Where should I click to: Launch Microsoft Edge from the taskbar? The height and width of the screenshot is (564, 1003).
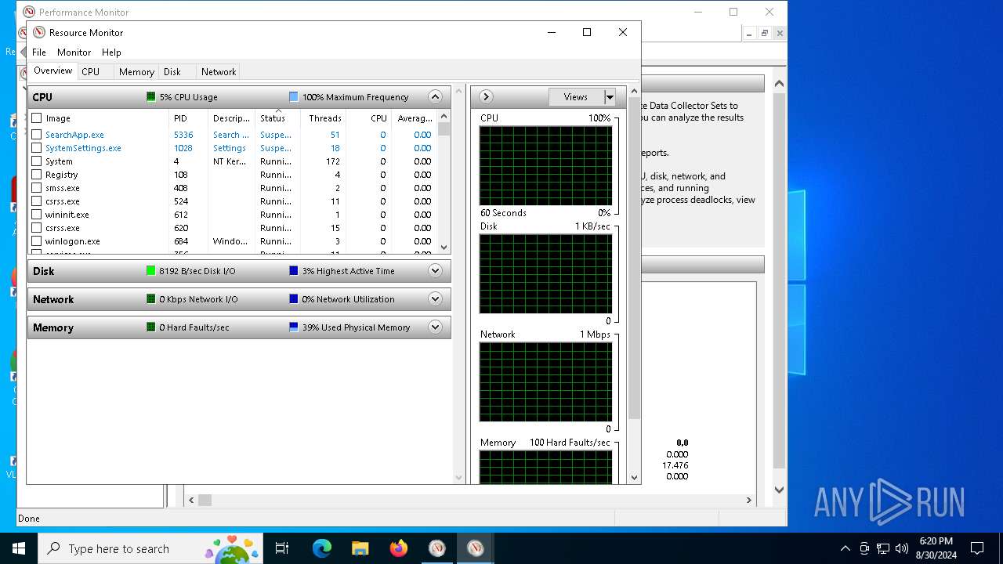[x=322, y=548]
